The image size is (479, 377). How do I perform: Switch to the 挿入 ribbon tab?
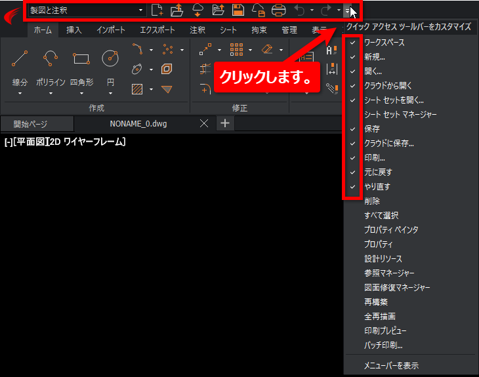tap(73, 30)
